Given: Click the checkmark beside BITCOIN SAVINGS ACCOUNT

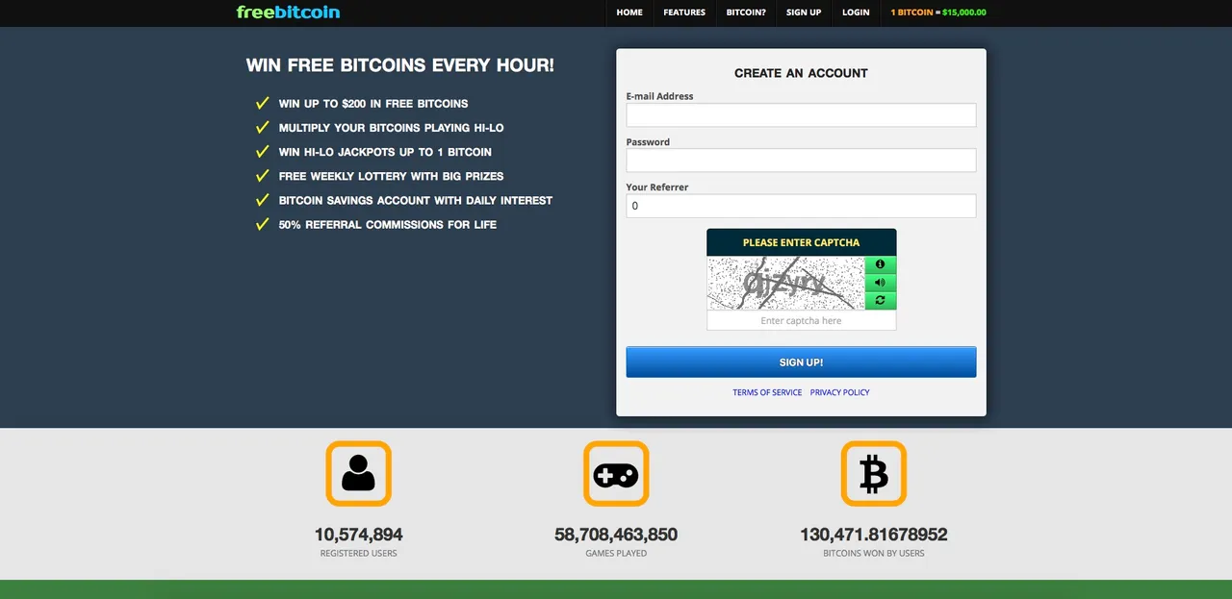Looking at the screenshot, I should coord(262,200).
